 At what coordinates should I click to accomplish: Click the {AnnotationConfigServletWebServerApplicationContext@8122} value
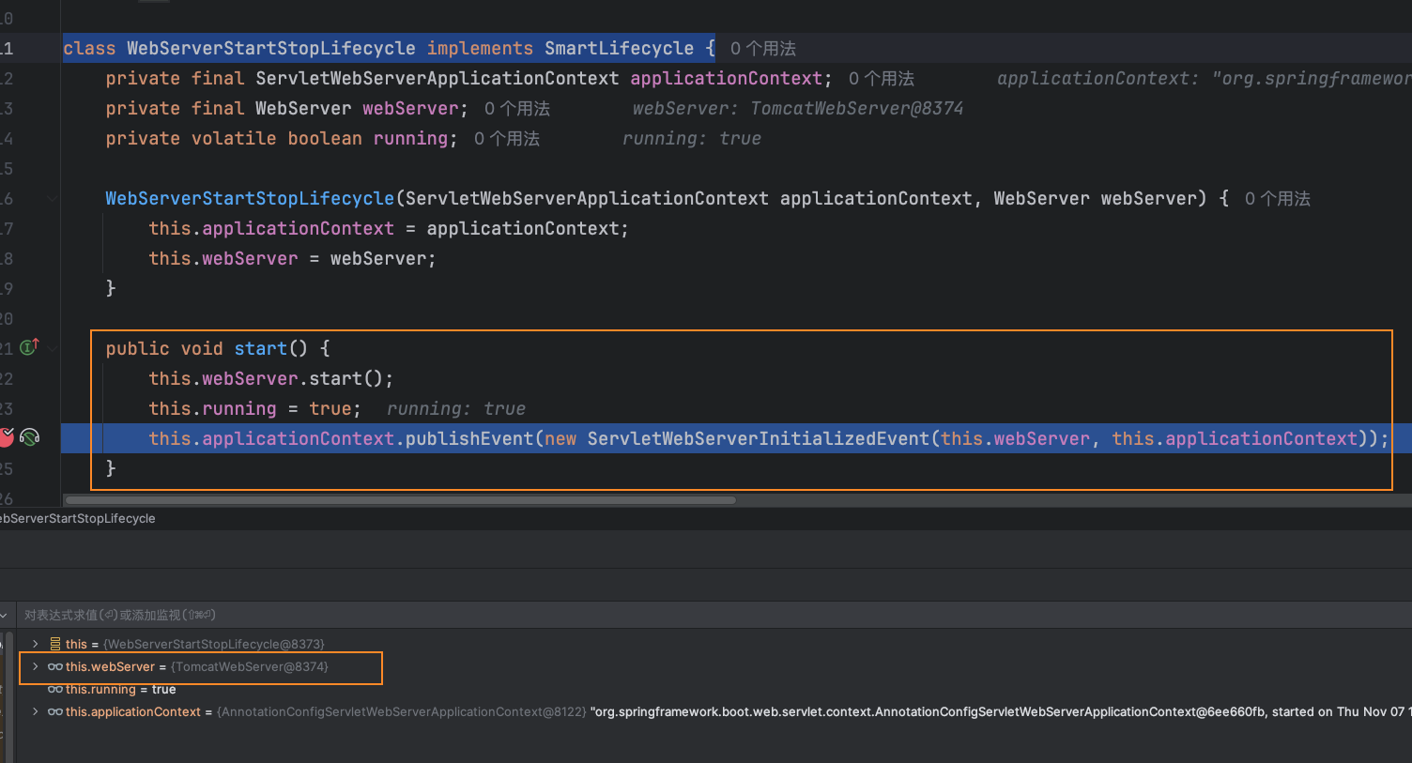[x=402, y=711]
